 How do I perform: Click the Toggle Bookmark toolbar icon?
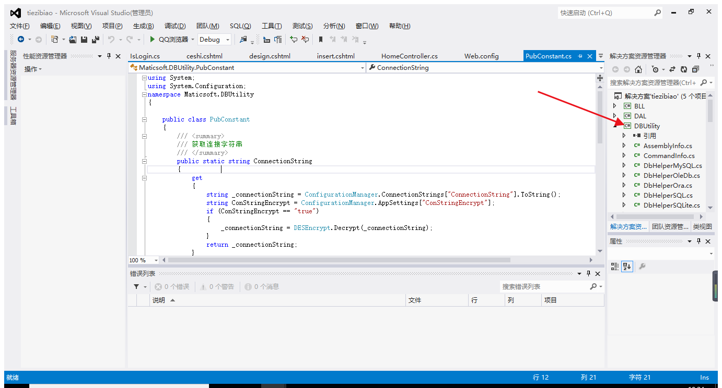point(321,39)
